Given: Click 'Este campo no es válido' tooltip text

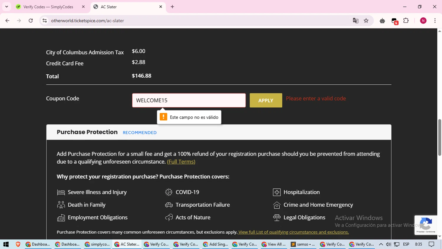Looking at the screenshot, I should (x=194, y=117).
